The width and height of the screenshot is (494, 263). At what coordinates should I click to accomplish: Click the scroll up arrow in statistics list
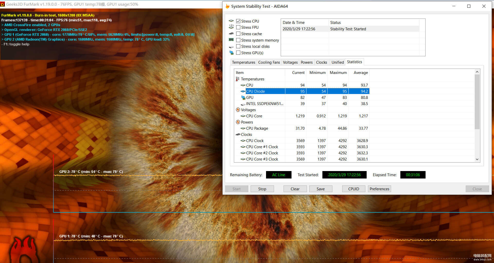point(477,72)
